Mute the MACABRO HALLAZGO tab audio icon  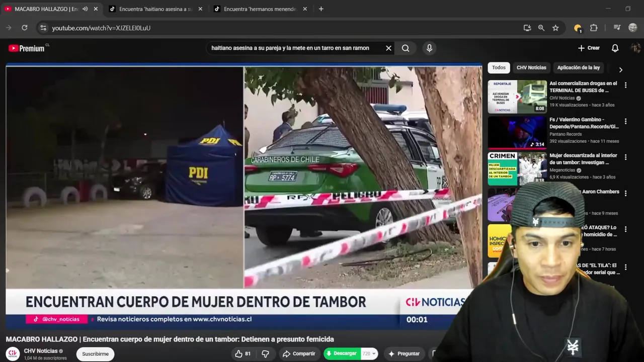[85, 9]
